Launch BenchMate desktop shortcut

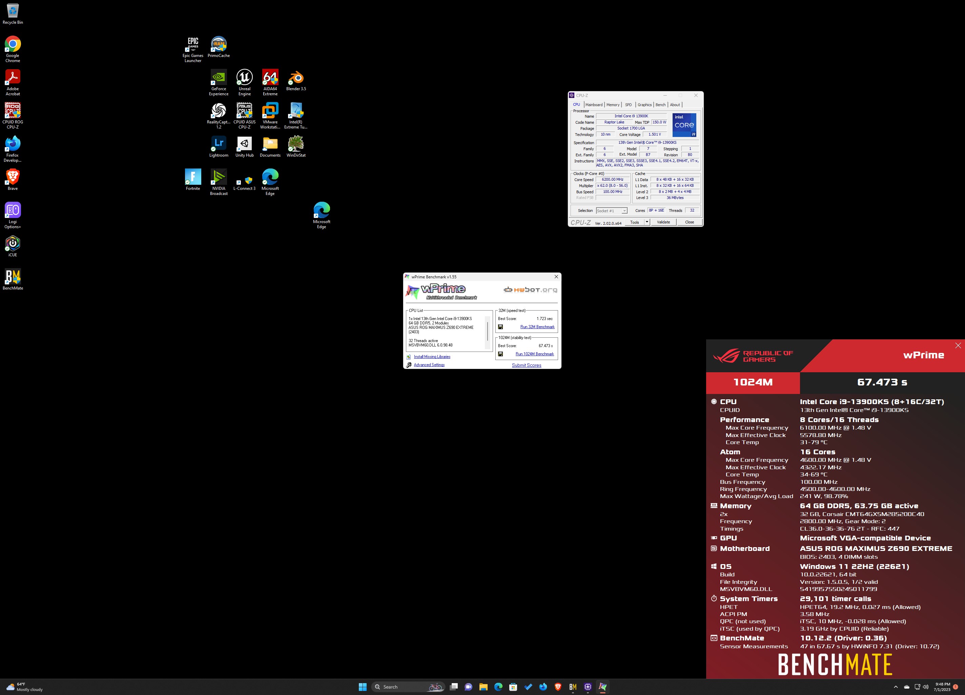13,280
